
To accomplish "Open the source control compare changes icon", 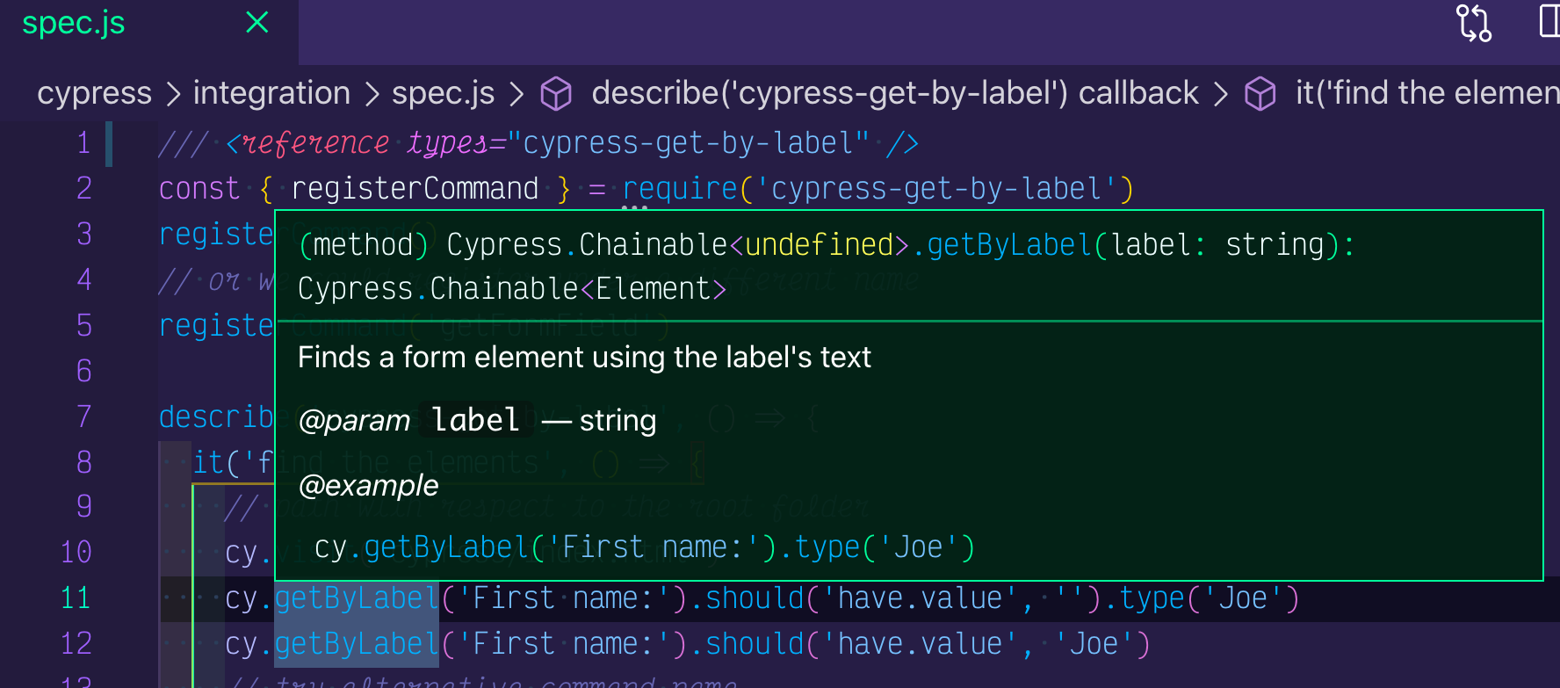I will 1474,23.
